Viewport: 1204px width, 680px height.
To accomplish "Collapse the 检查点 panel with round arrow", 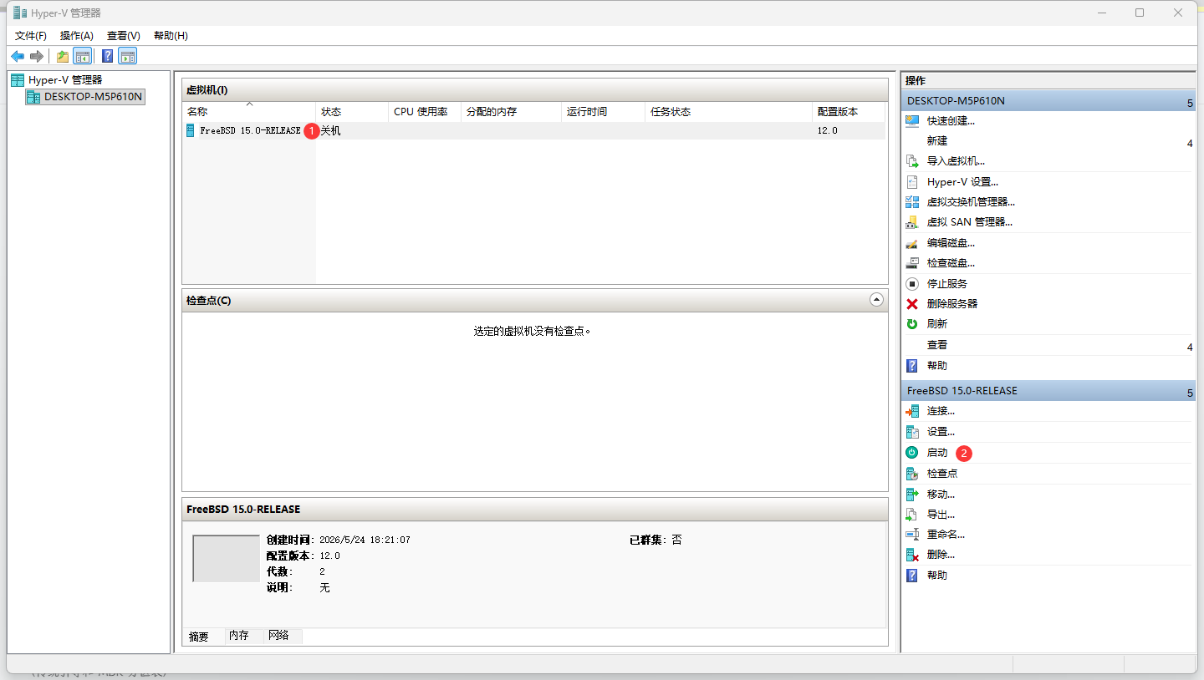I will coord(876,299).
